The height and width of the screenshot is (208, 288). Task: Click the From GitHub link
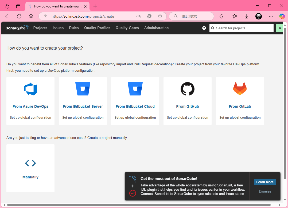188,106
